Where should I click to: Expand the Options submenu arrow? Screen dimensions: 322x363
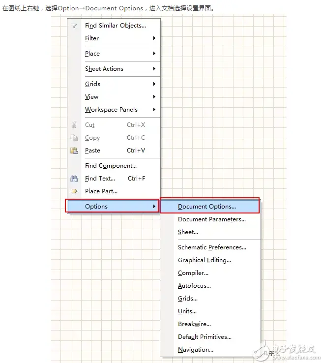pyautogui.click(x=154, y=206)
